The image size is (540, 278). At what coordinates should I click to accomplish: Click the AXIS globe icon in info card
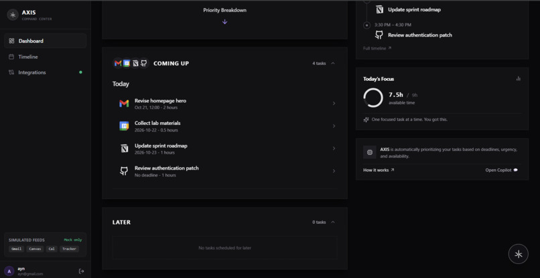370,152
